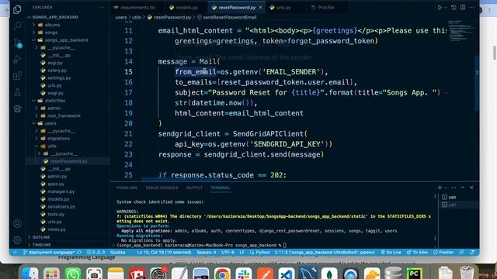The image size is (497, 279).
Task: Expand the migrations folder
Action: point(58,139)
